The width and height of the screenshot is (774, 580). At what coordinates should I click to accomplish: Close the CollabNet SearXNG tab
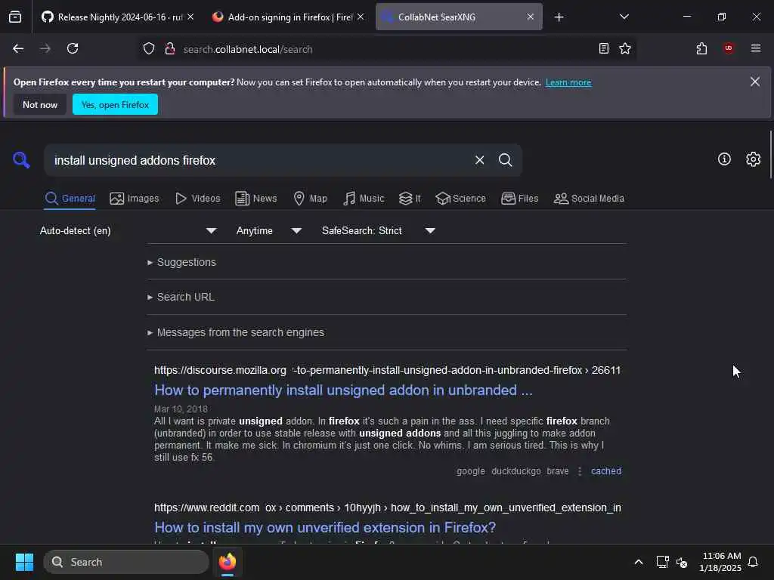click(x=530, y=17)
